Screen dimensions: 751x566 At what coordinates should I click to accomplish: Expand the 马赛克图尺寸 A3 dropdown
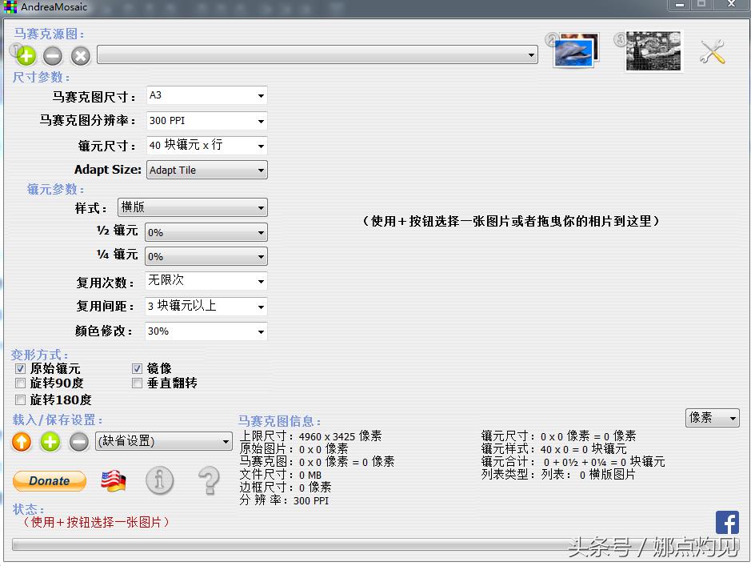pyautogui.click(x=206, y=96)
